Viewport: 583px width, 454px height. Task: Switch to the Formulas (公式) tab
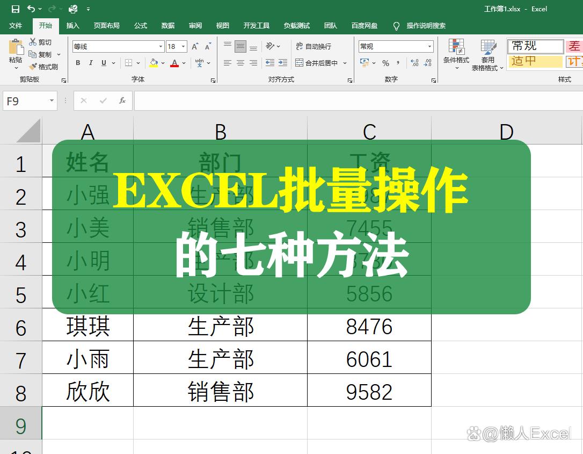tap(141, 26)
